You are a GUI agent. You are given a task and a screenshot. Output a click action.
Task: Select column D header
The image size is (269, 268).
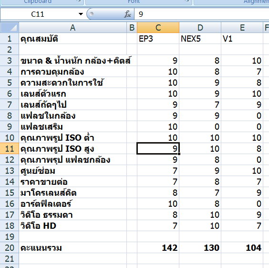200,28
